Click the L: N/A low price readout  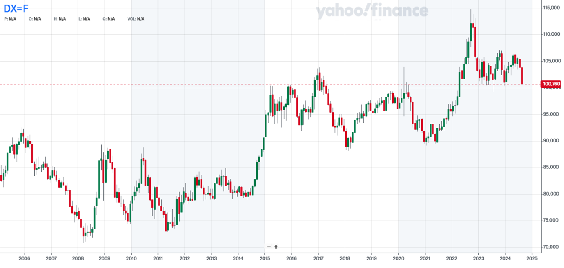[x=84, y=19]
